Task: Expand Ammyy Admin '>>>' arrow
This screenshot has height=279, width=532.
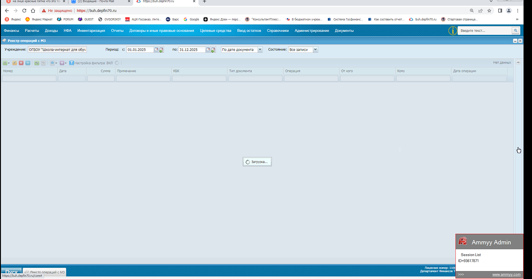Action: coord(461,275)
